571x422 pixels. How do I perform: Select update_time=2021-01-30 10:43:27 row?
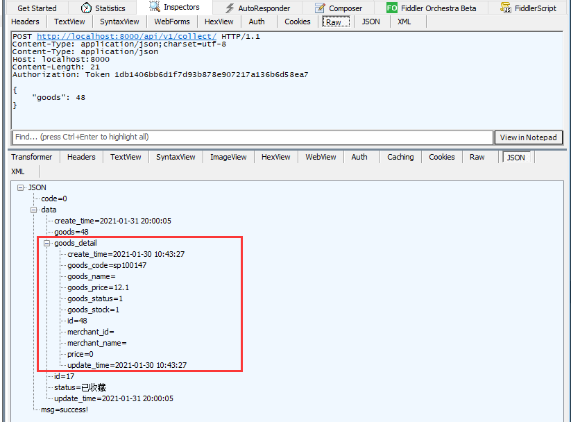(x=127, y=365)
